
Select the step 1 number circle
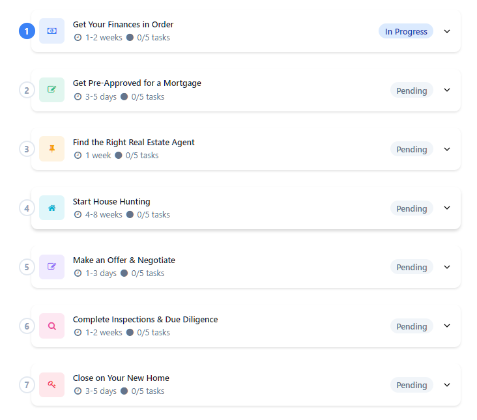tap(27, 31)
